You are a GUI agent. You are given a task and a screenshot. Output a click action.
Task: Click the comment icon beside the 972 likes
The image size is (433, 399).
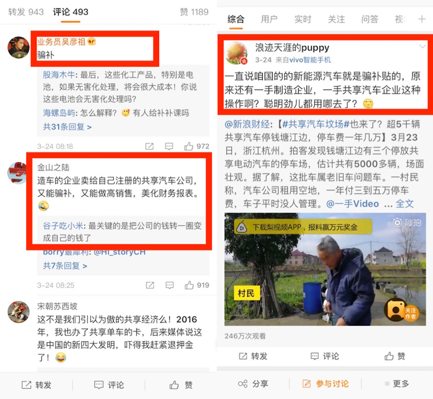coord(169,146)
